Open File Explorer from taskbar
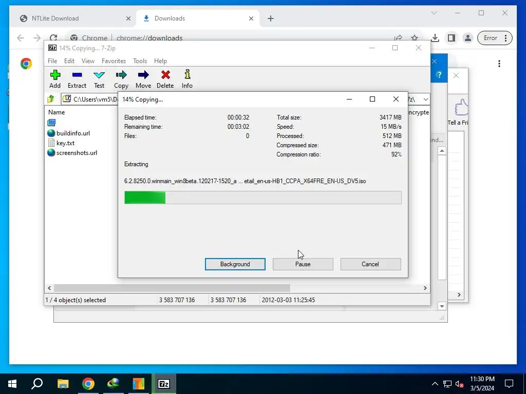This screenshot has height=394, width=526. click(63, 384)
